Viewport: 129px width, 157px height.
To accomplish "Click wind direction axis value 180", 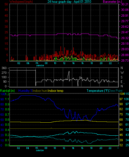I will 4,77.
